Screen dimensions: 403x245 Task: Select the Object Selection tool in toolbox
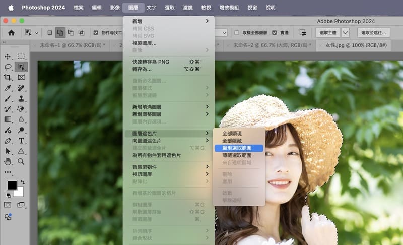click(x=21, y=67)
